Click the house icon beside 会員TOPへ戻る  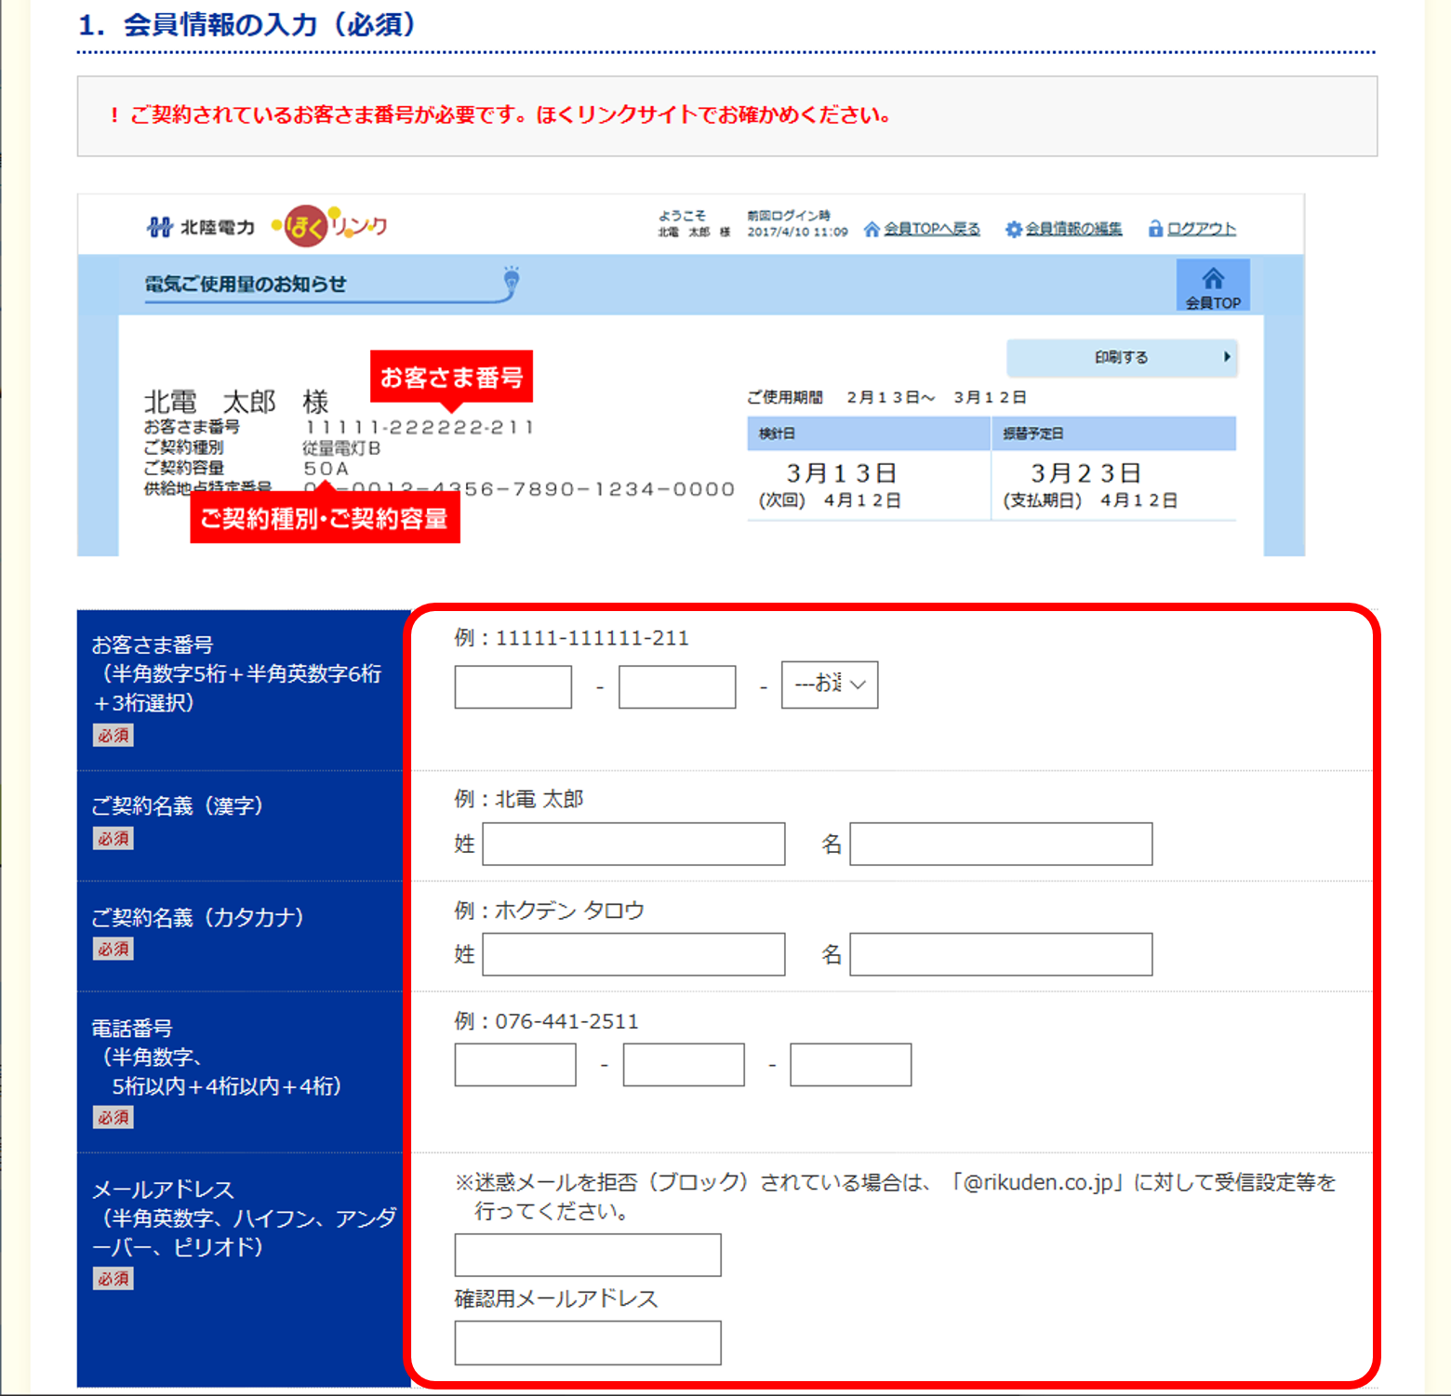(x=872, y=229)
